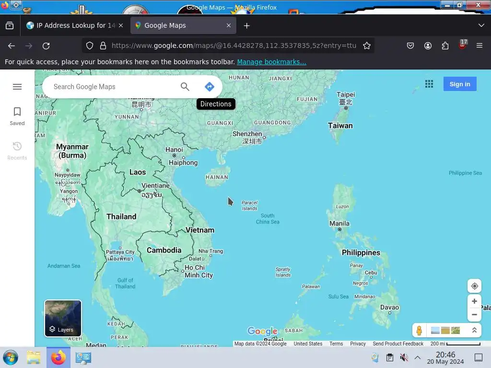491x368 pixels.
Task: Open Directions with the blue arrow icon
Action: pyautogui.click(x=209, y=87)
